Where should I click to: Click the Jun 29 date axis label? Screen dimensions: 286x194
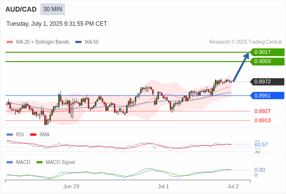pyautogui.click(x=71, y=186)
